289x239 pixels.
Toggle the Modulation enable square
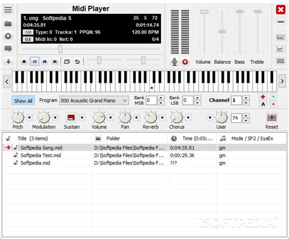(55, 118)
